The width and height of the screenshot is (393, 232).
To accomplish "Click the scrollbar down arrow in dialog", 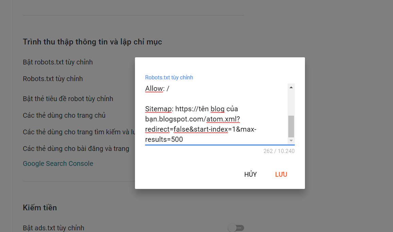I will (291, 140).
